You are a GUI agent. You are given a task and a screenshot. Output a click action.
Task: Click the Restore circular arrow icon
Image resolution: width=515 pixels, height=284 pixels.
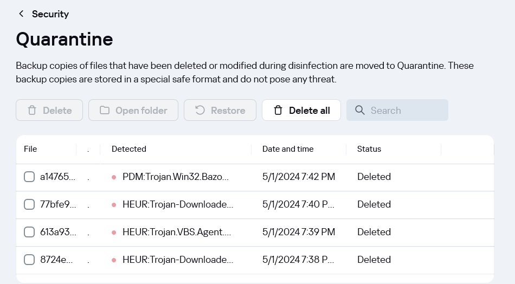199,111
